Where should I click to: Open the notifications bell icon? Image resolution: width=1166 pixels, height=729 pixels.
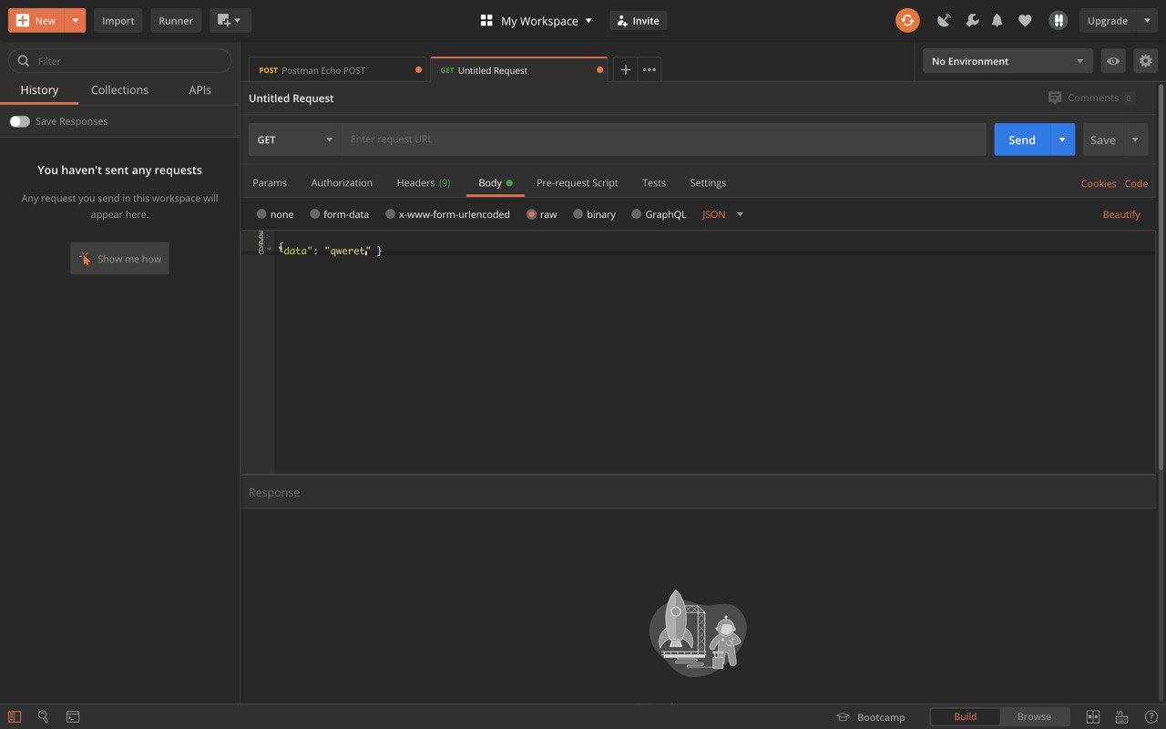[x=997, y=20]
